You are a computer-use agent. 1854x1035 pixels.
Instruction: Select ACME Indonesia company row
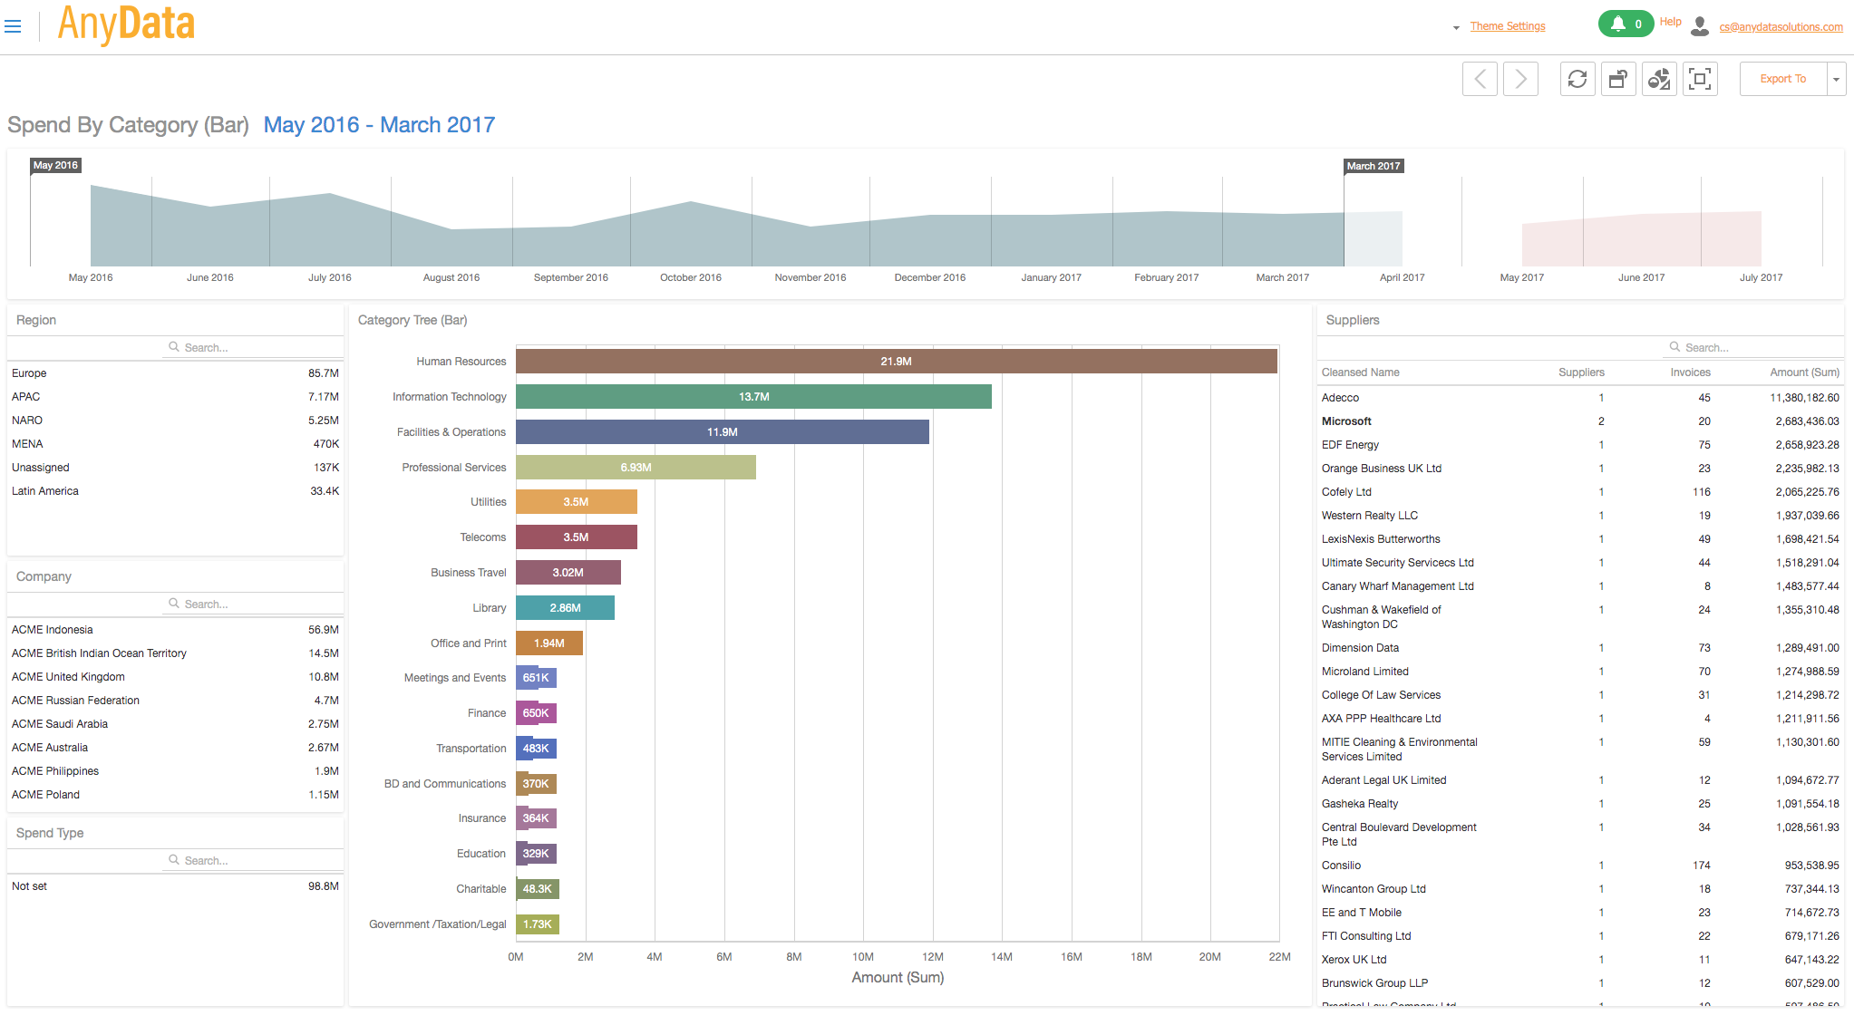175,630
